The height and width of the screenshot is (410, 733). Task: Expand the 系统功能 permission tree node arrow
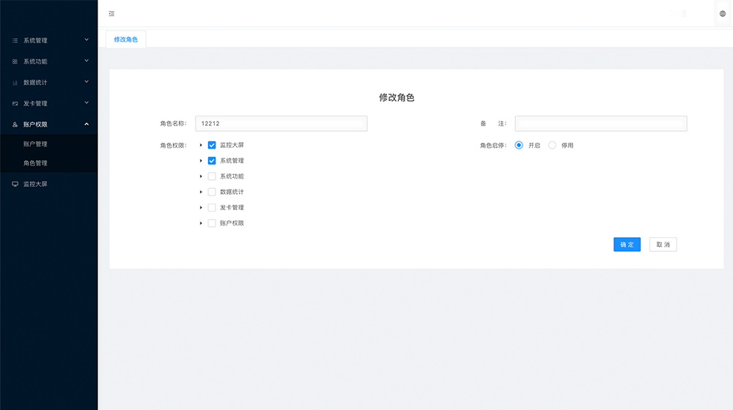click(201, 176)
